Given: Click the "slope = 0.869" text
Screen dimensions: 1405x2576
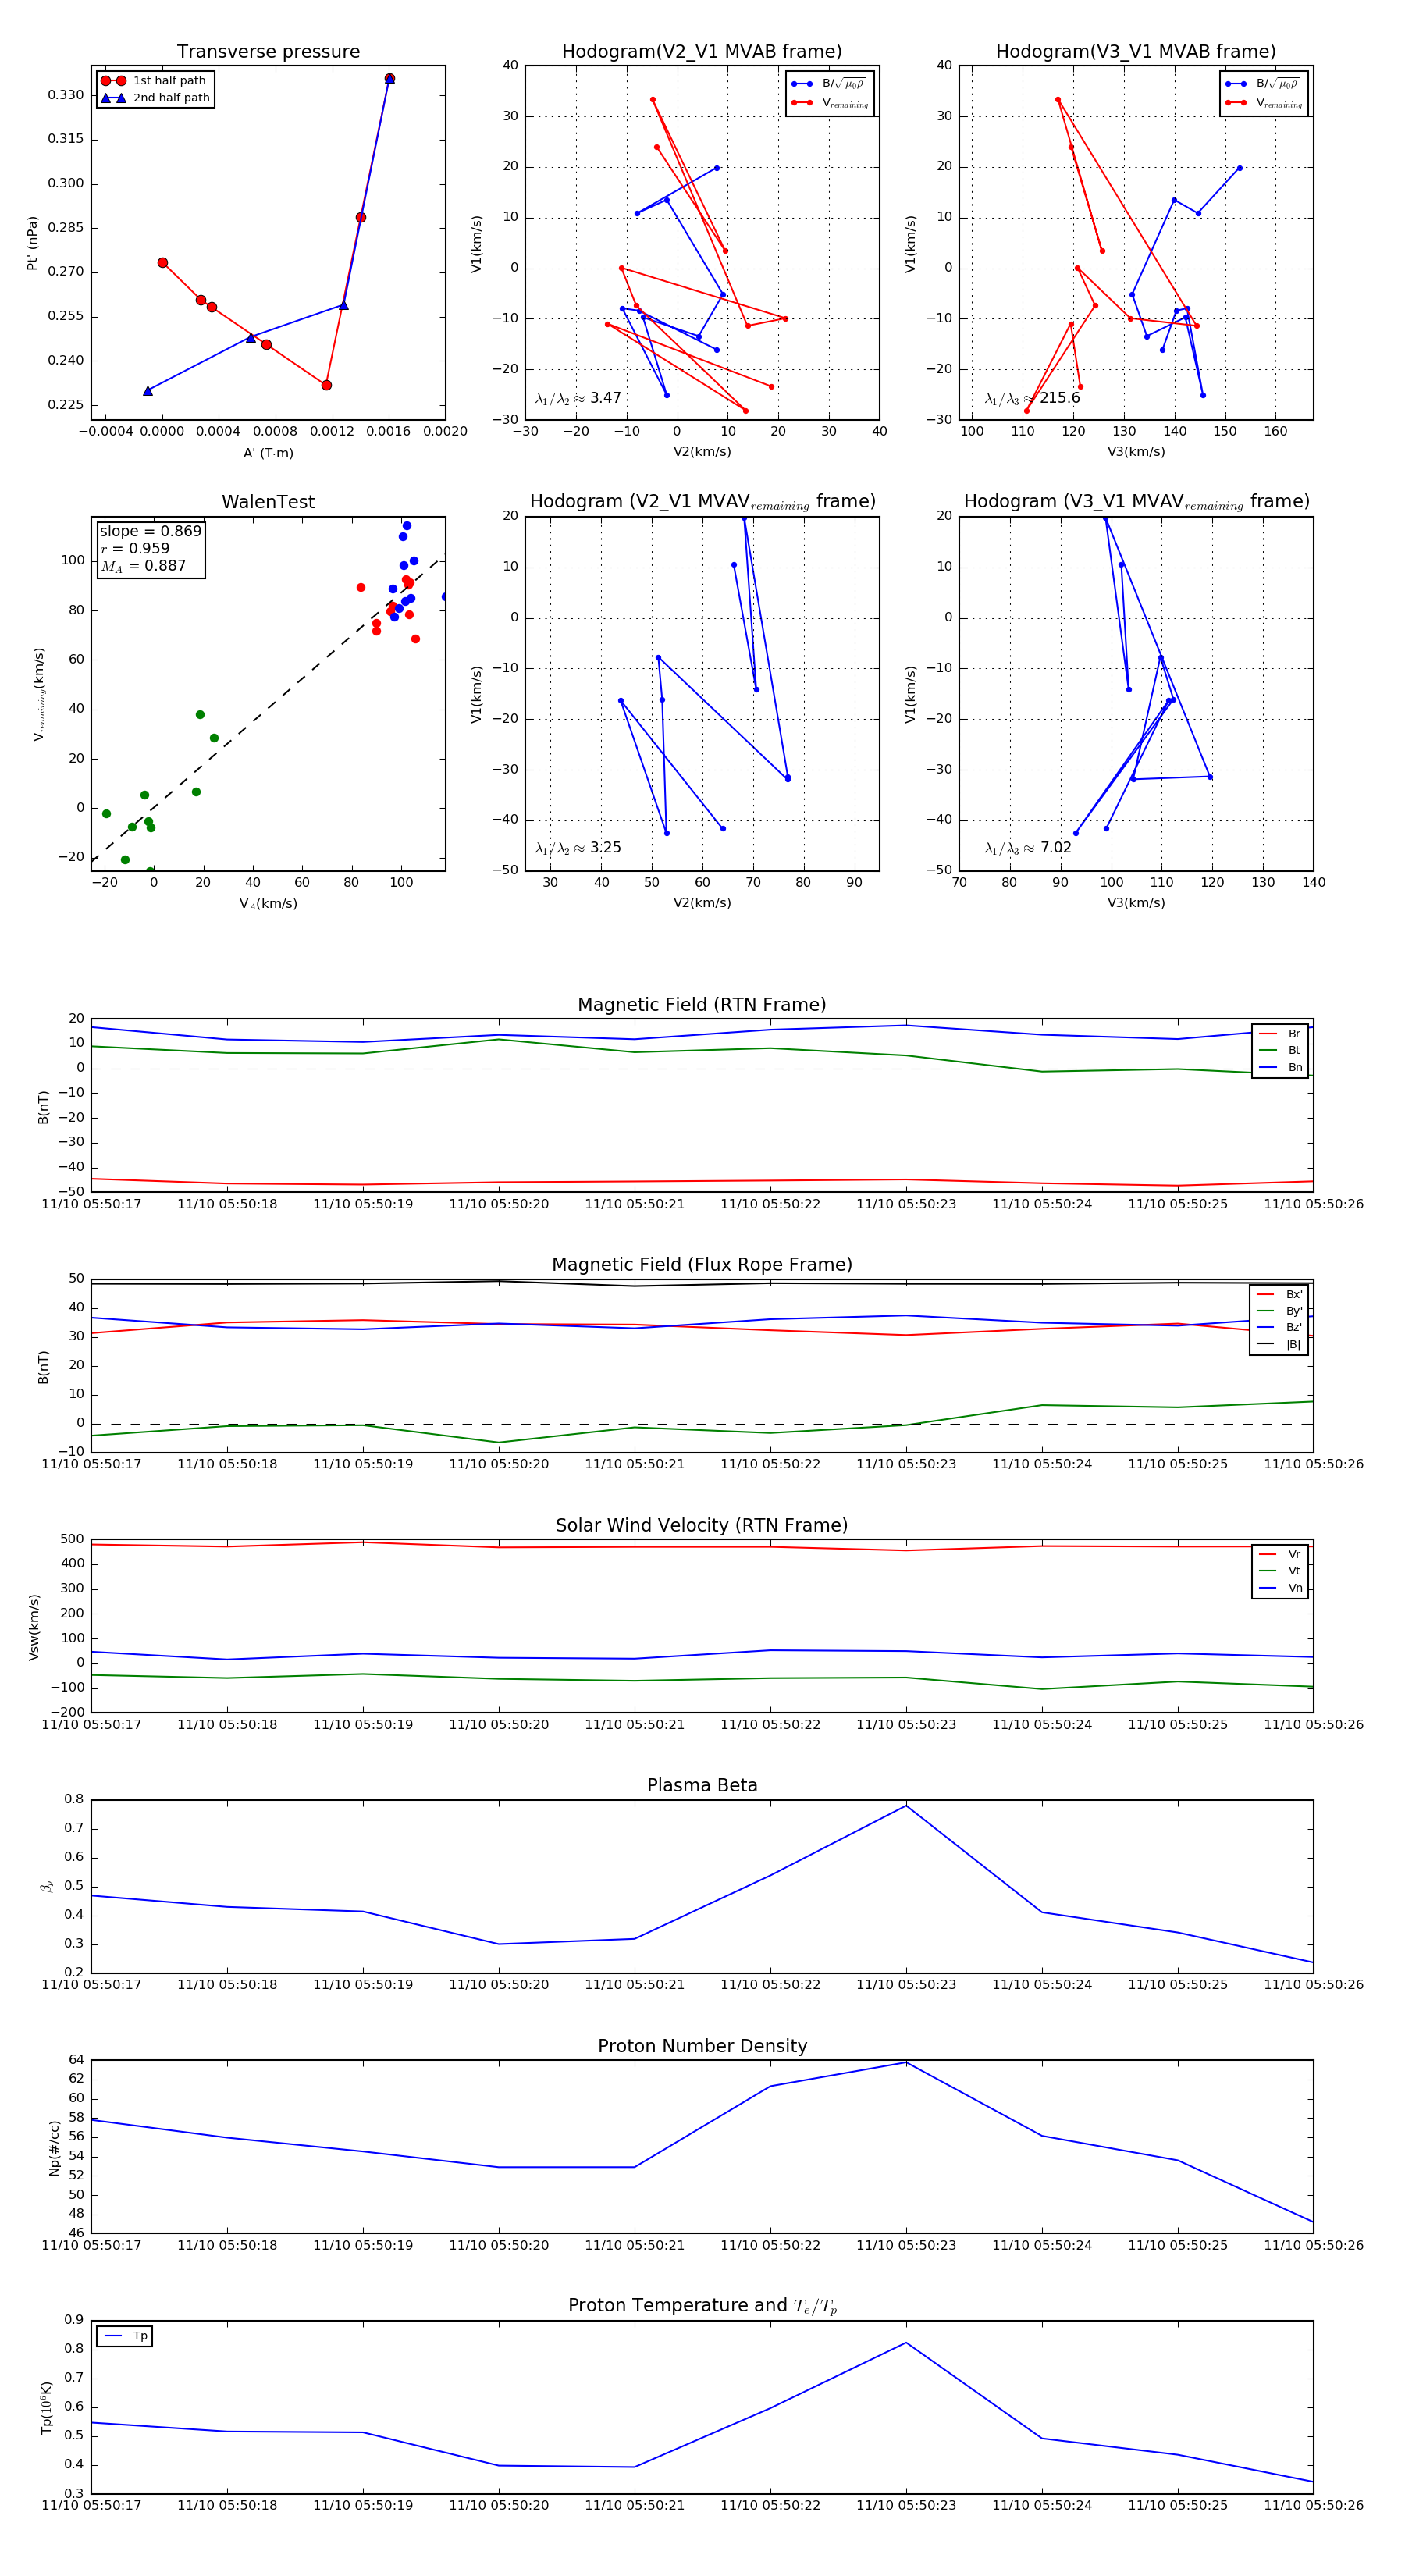Looking at the screenshot, I should click(150, 531).
